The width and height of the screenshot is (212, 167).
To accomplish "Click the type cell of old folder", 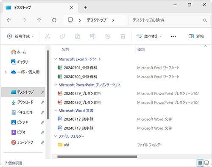I will (x=150, y=145).
